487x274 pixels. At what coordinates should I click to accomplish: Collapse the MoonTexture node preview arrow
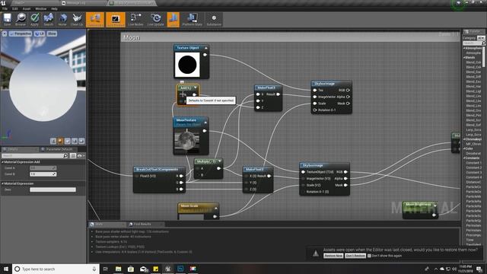click(x=205, y=123)
